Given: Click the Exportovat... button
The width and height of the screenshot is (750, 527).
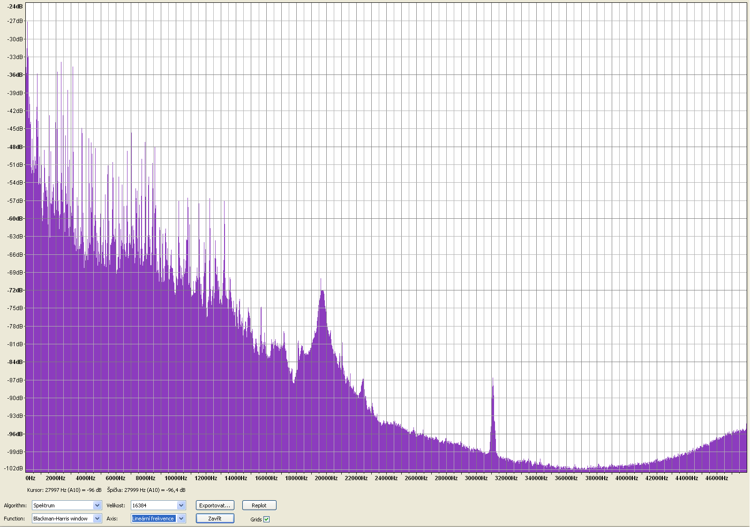Looking at the screenshot, I should pyautogui.click(x=215, y=505).
